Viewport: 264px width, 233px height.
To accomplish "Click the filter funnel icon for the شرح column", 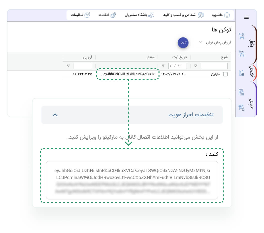I will 195,66.
